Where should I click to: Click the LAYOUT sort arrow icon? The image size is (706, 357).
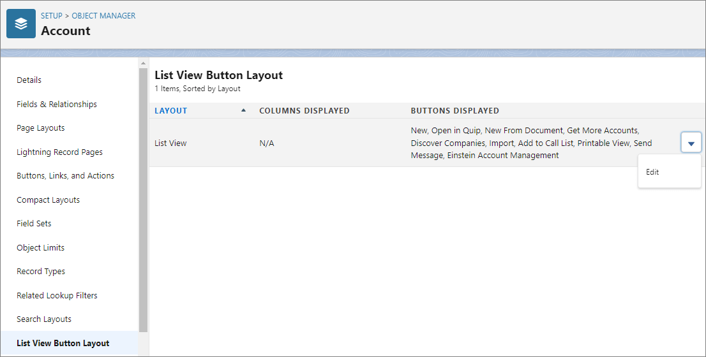click(244, 110)
